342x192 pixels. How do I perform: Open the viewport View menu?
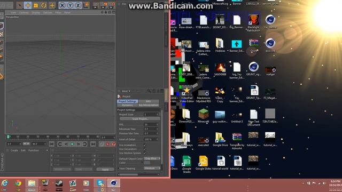coord(13,13)
